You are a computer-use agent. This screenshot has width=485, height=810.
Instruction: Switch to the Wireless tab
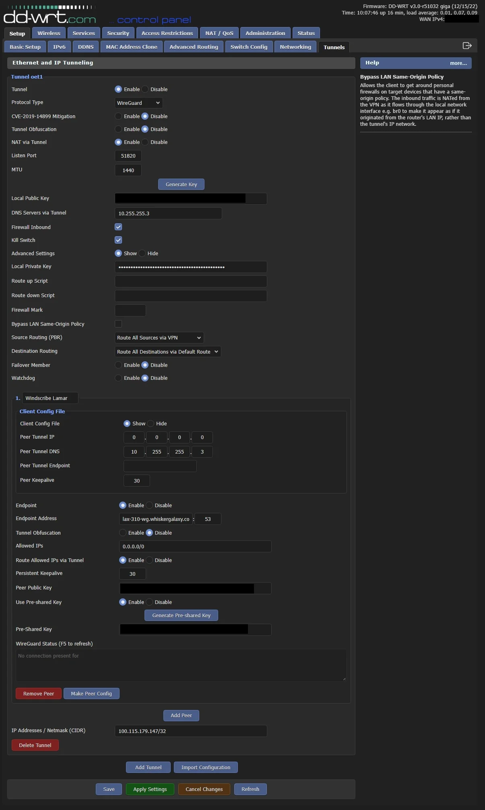click(x=49, y=33)
